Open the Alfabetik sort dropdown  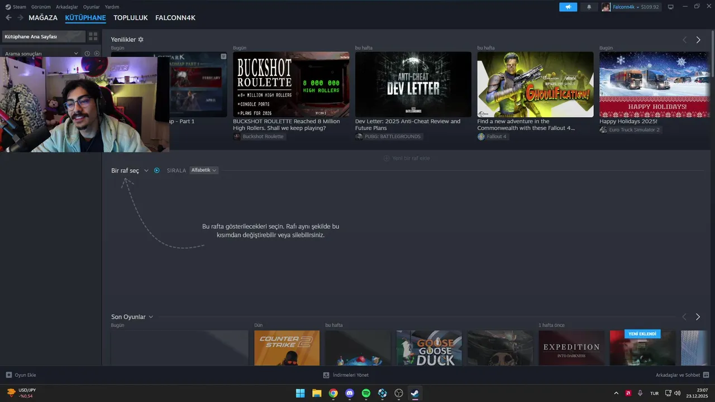[204, 170]
